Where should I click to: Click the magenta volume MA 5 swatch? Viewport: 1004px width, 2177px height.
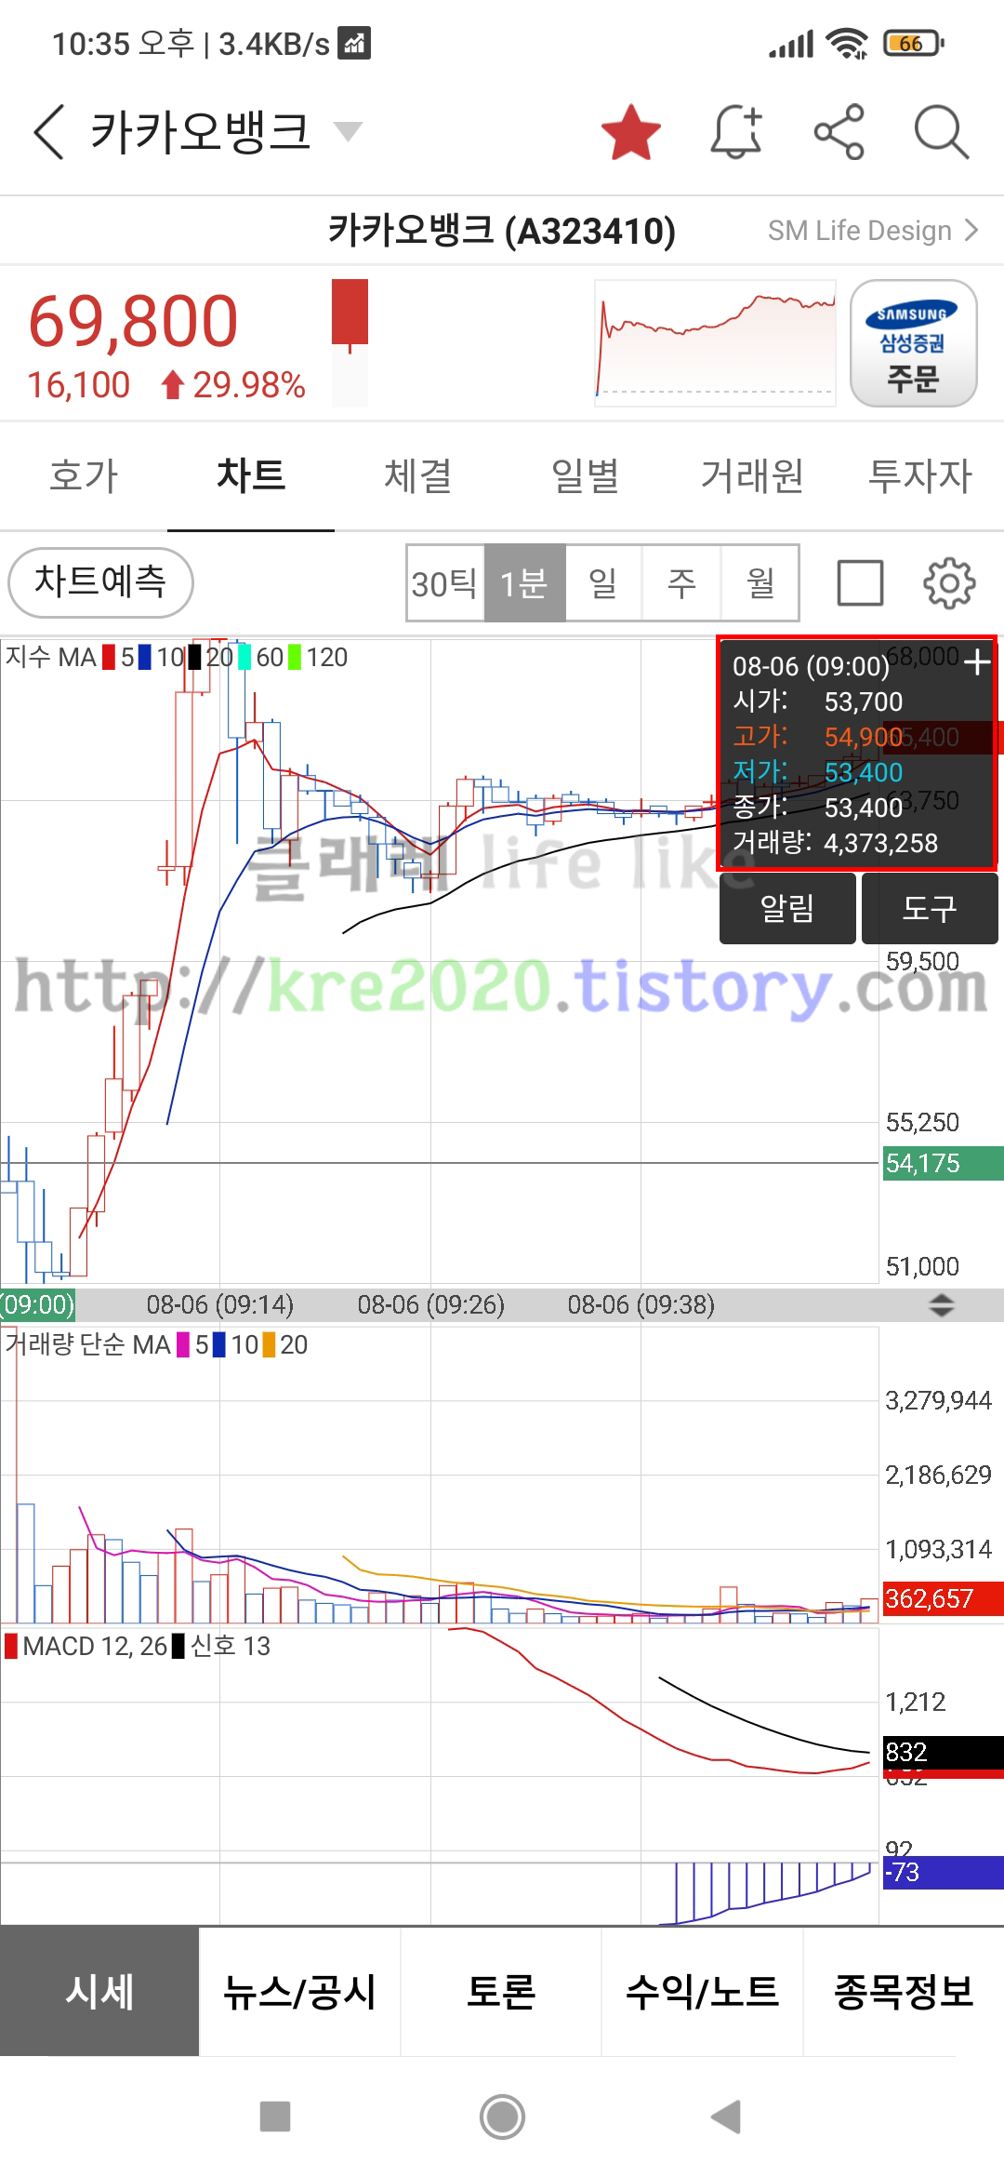coord(183,1345)
